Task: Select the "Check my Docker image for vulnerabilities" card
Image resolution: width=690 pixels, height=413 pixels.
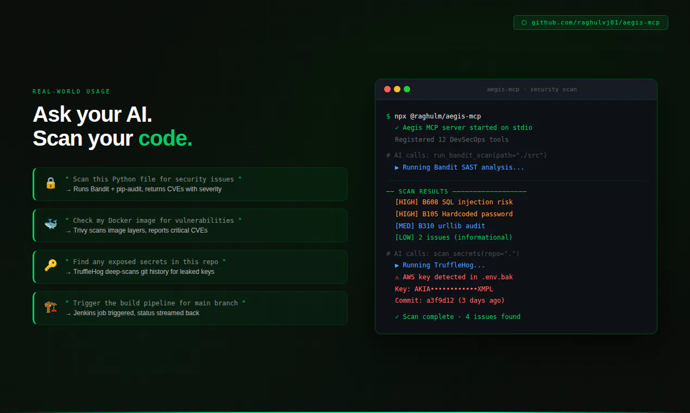Action: point(190,226)
